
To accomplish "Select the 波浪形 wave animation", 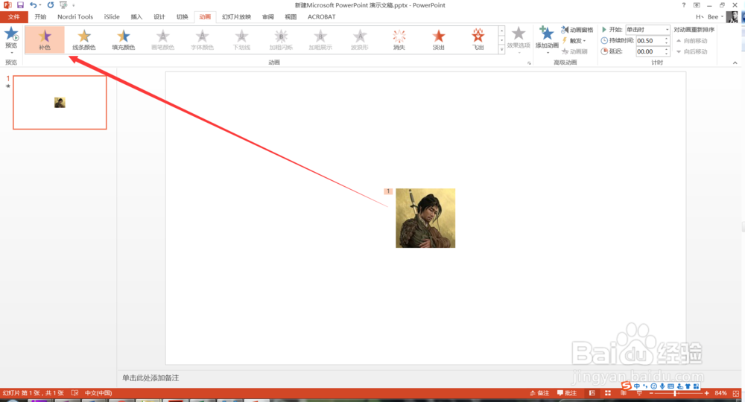I will pos(360,39).
